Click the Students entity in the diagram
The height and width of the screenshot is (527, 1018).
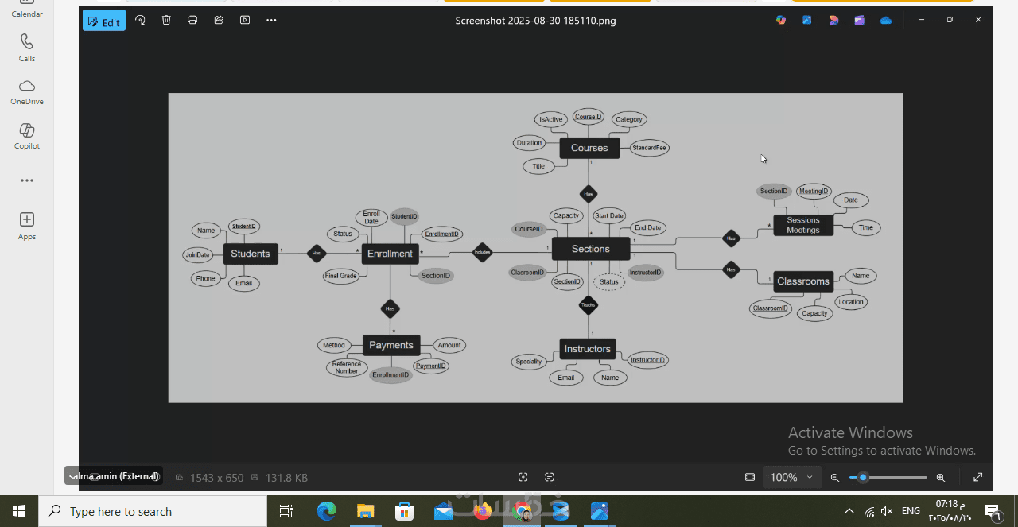[x=251, y=254]
